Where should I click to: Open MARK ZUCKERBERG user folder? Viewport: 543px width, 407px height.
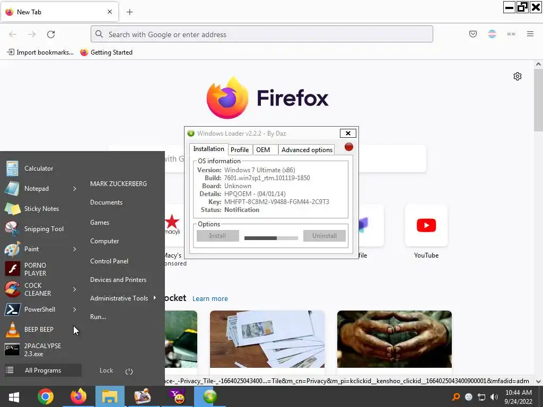(118, 184)
